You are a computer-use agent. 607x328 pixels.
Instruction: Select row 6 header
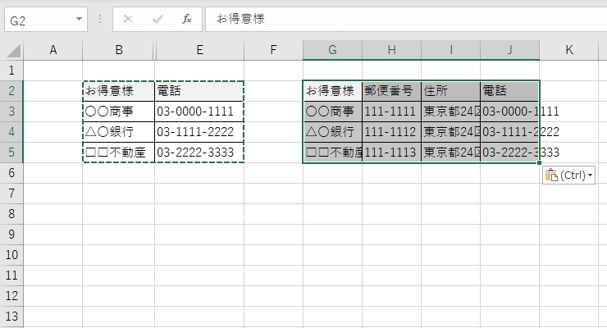tap(11, 173)
